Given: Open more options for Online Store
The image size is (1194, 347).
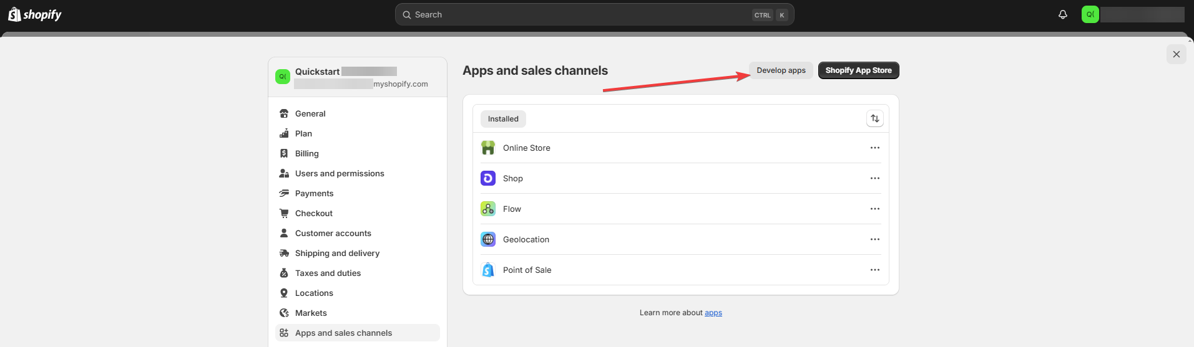Looking at the screenshot, I should coord(874,148).
